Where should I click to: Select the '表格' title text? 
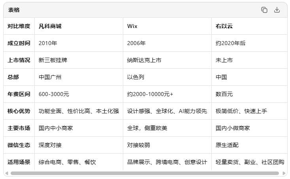pyautogui.click(x=14, y=10)
